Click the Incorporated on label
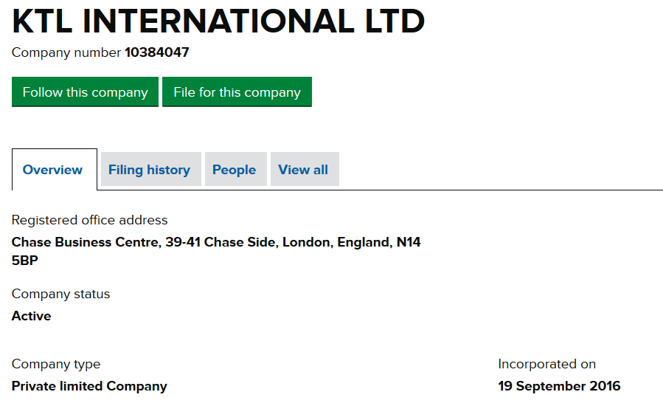Image resolution: width=663 pixels, height=406 pixels. click(546, 364)
